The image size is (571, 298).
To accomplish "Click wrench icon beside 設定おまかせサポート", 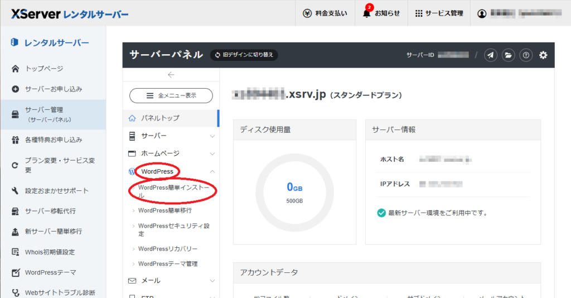I will (x=15, y=190).
